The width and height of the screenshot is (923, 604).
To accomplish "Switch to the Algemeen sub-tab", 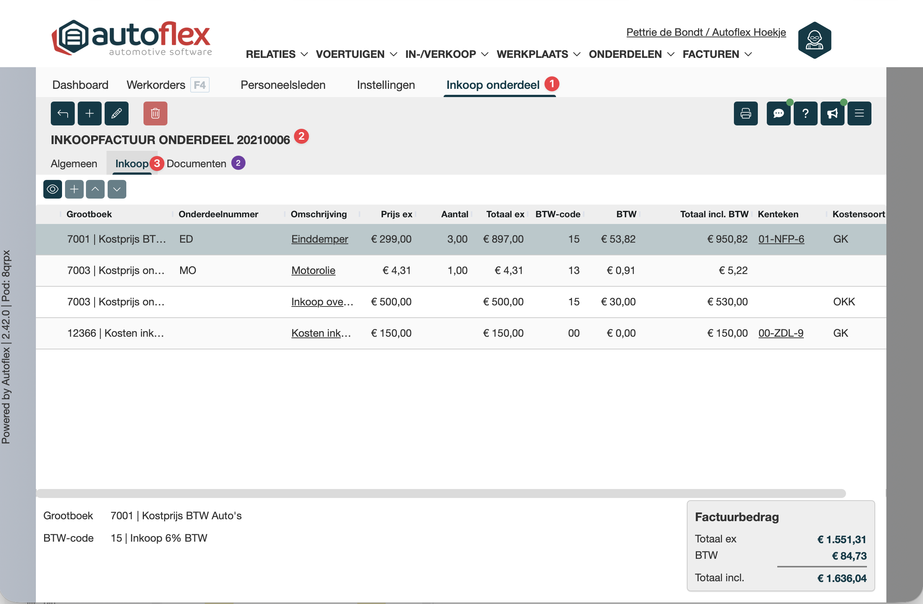I will [74, 164].
